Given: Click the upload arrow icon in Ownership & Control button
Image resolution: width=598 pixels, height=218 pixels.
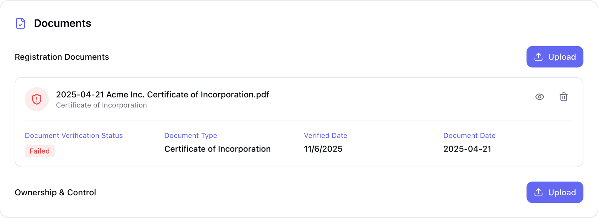Looking at the screenshot, I should 539,192.
